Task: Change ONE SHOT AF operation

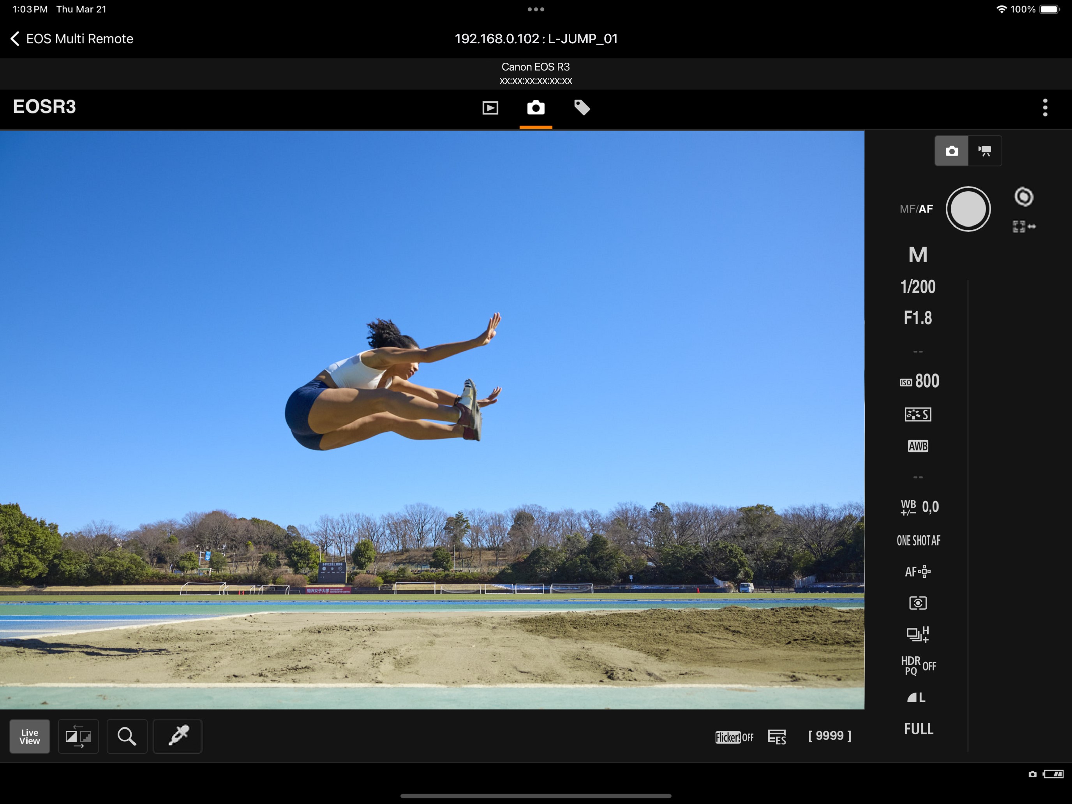Action: pyautogui.click(x=919, y=540)
